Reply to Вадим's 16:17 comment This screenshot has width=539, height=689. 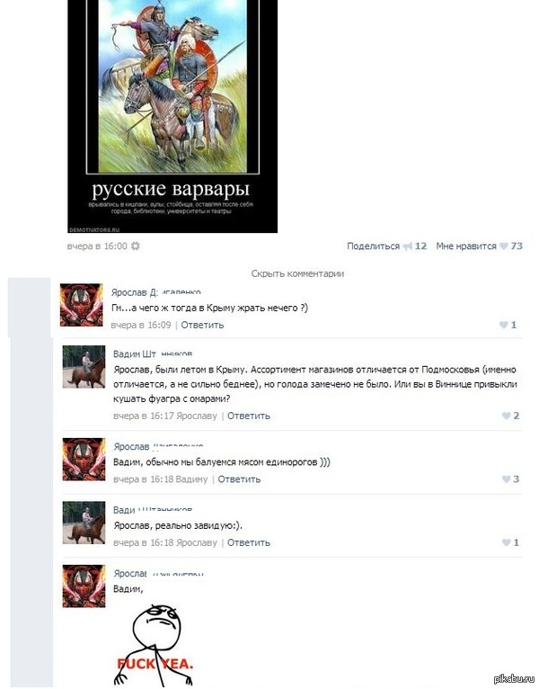click(249, 416)
